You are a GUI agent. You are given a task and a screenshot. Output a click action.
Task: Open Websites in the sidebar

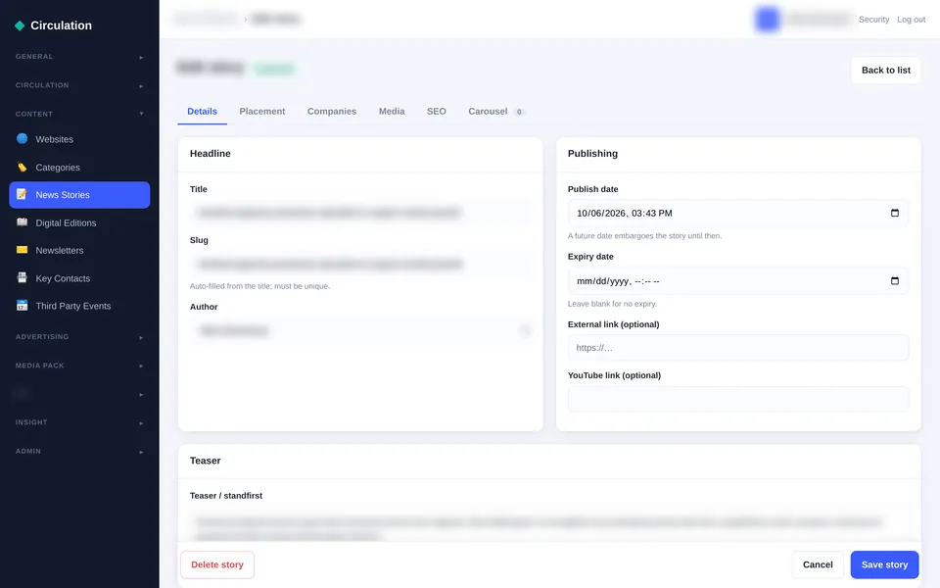pos(79,139)
